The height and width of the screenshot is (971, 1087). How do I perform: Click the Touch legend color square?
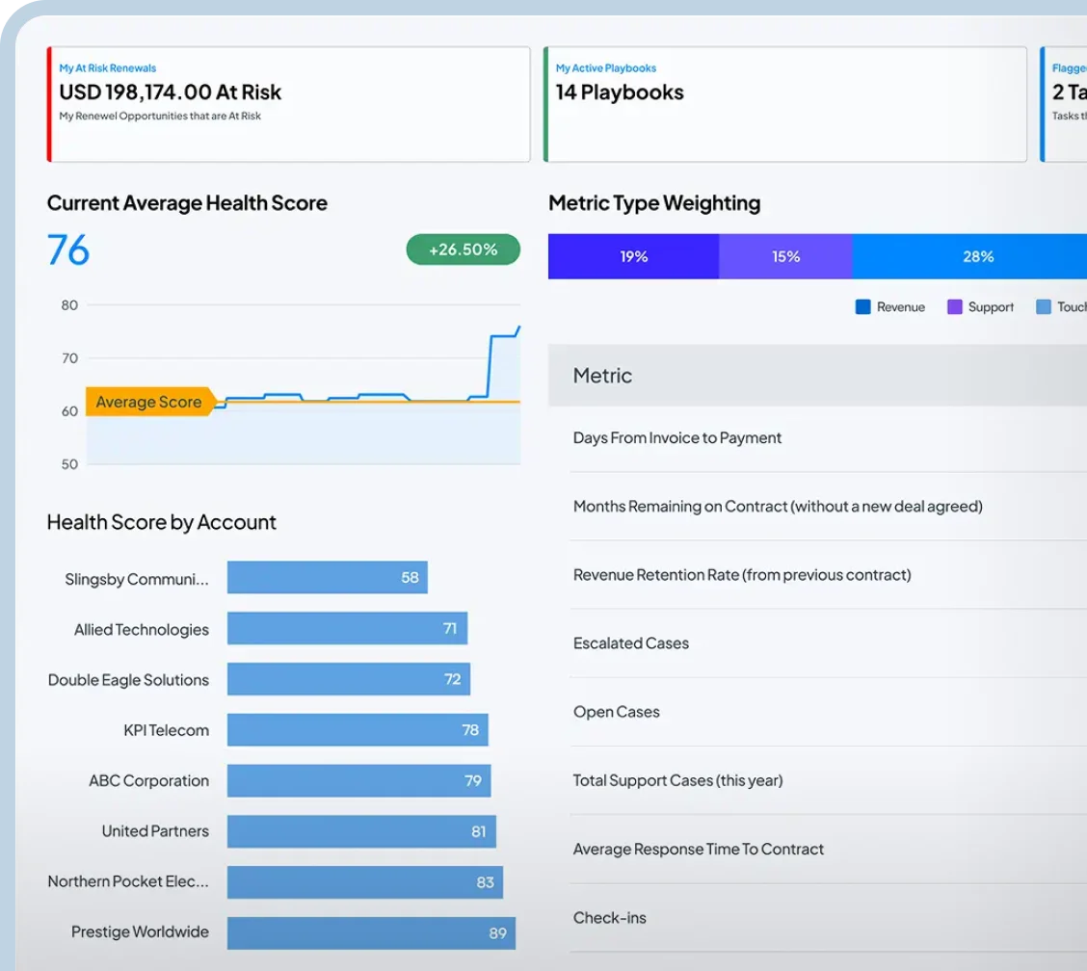tap(1044, 307)
